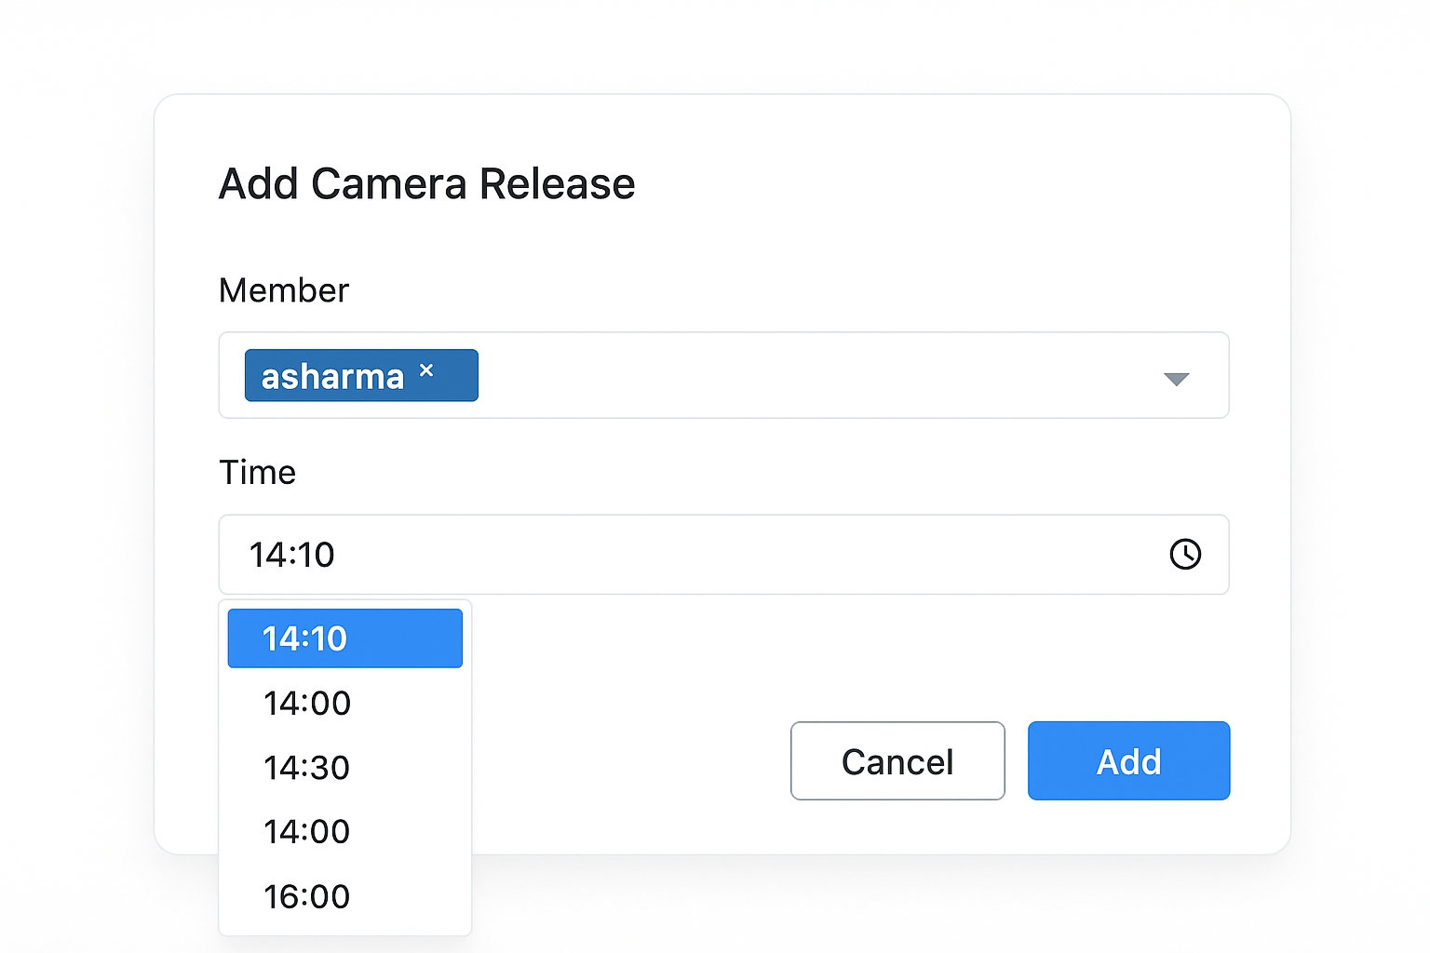Select the highlighted 14:10 time option
The width and height of the screenshot is (1430, 953).
[x=344, y=638]
